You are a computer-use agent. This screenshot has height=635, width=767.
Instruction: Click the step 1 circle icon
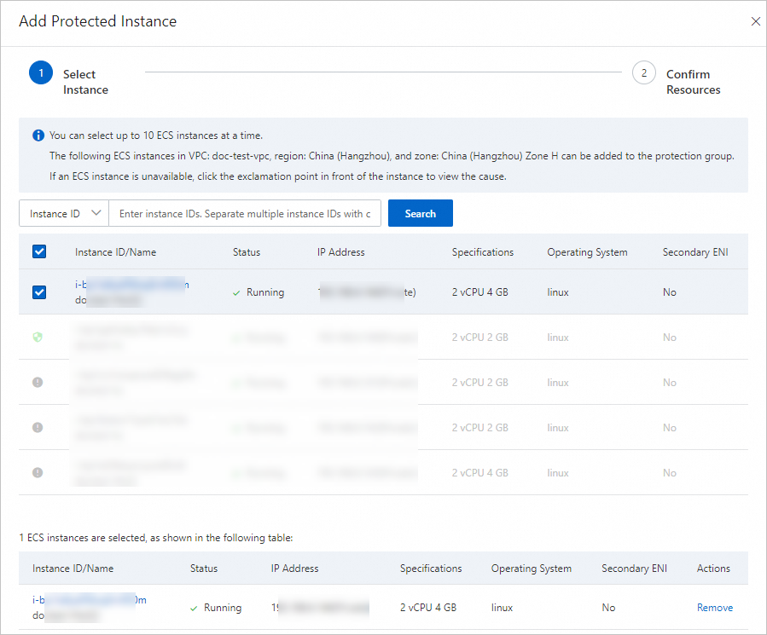coord(41,73)
